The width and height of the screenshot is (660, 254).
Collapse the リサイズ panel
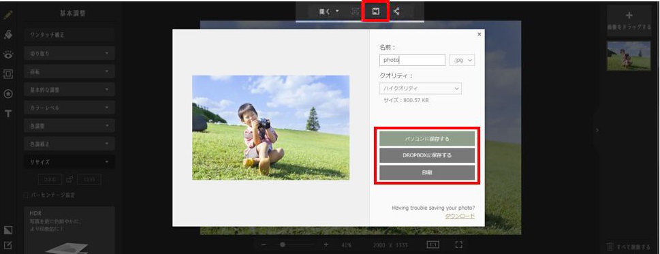(x=69, y=162)
